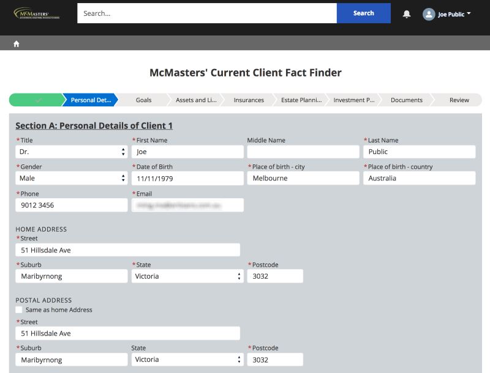Screen dimensions: 490x373
Task: Expand Home Address State dropdown
Action: (187, 276)
